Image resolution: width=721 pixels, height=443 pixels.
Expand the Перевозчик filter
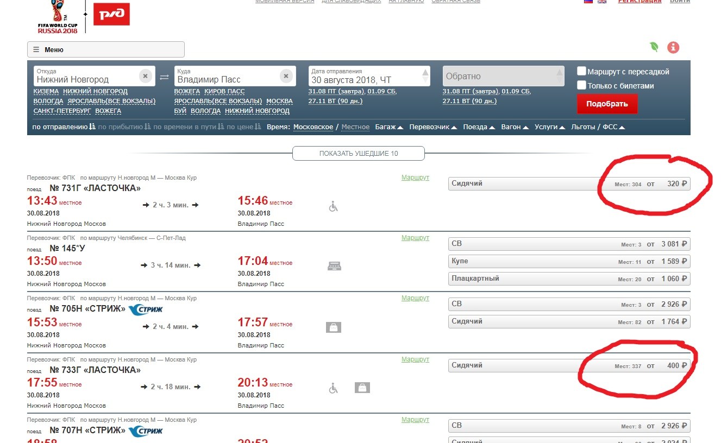pyautogui.click(x=433, y=127)
